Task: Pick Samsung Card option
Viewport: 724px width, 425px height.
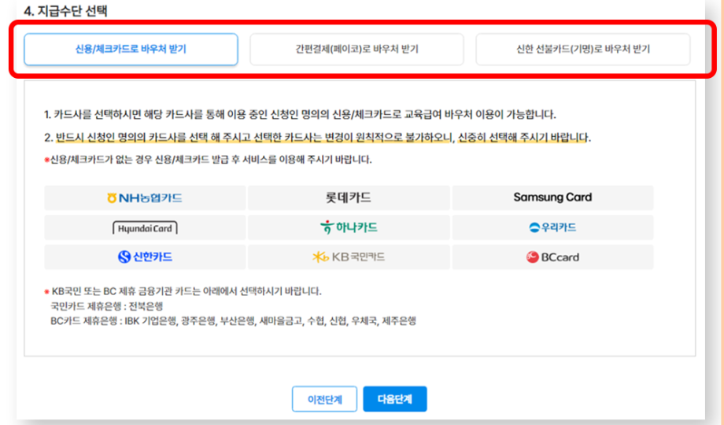Action: tap(552, 198)
